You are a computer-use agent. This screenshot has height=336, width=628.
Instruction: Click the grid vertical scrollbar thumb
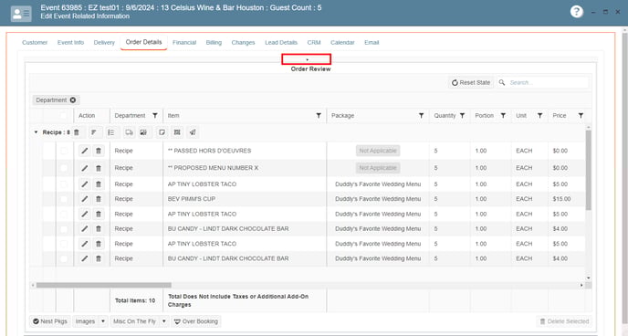pos(589,170)
